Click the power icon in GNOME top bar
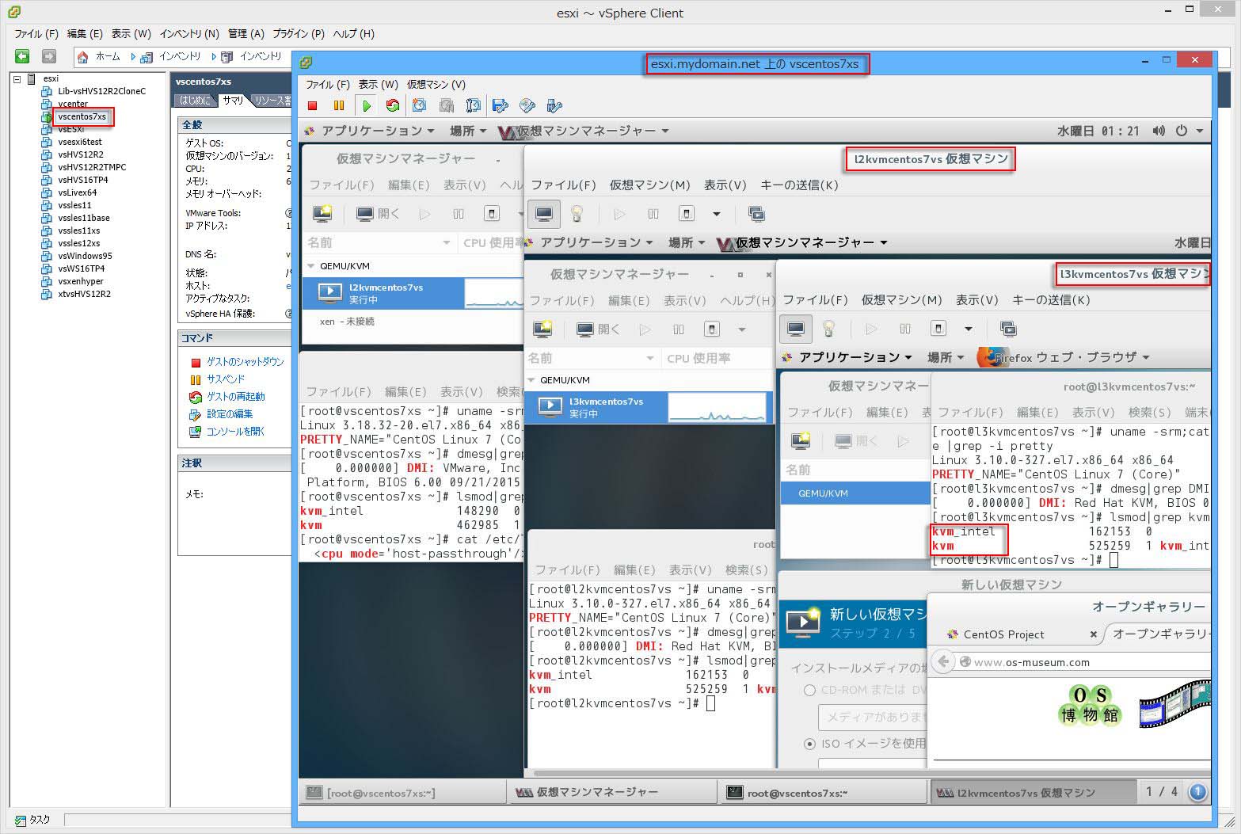The height and width of the screenshot is (834, 1241). click(x=1182, y=131)
